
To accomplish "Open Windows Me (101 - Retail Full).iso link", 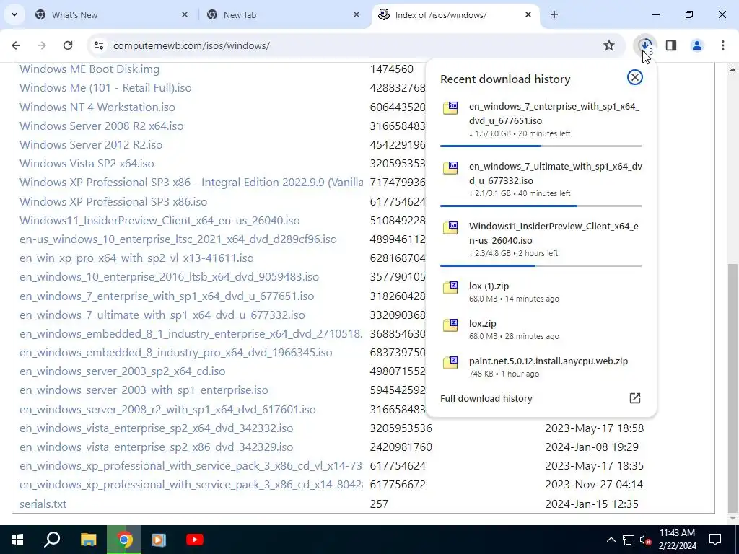I will click(x=105, y=88).
